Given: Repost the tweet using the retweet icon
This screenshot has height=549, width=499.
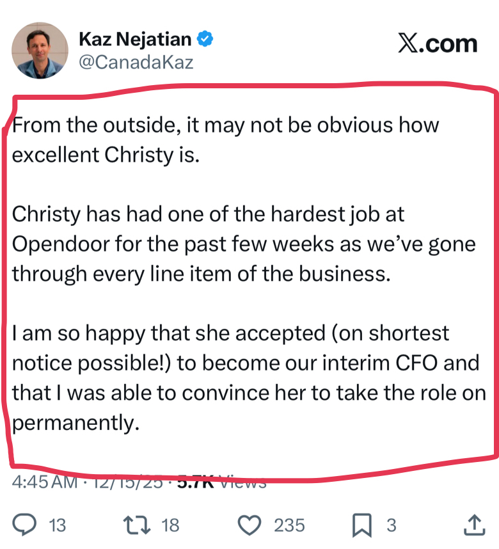Looking at the screenshot, I should [137, 525].
